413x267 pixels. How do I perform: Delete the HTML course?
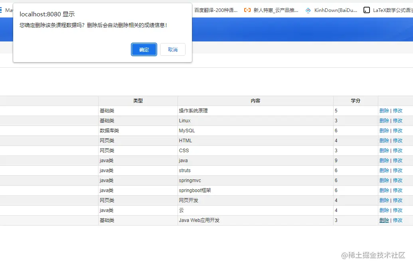(384, 141)
